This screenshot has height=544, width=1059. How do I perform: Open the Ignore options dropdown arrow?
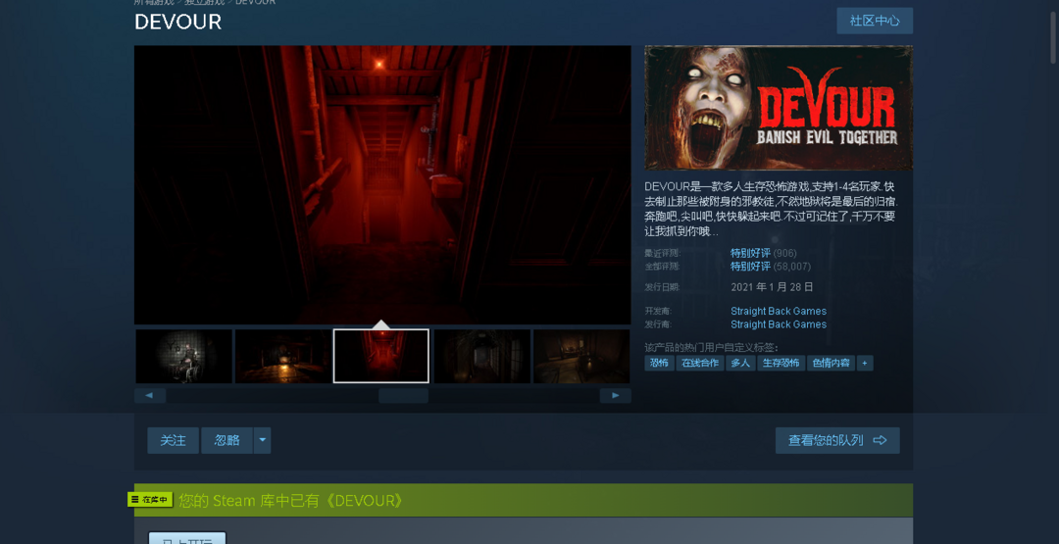pos(262,441)
